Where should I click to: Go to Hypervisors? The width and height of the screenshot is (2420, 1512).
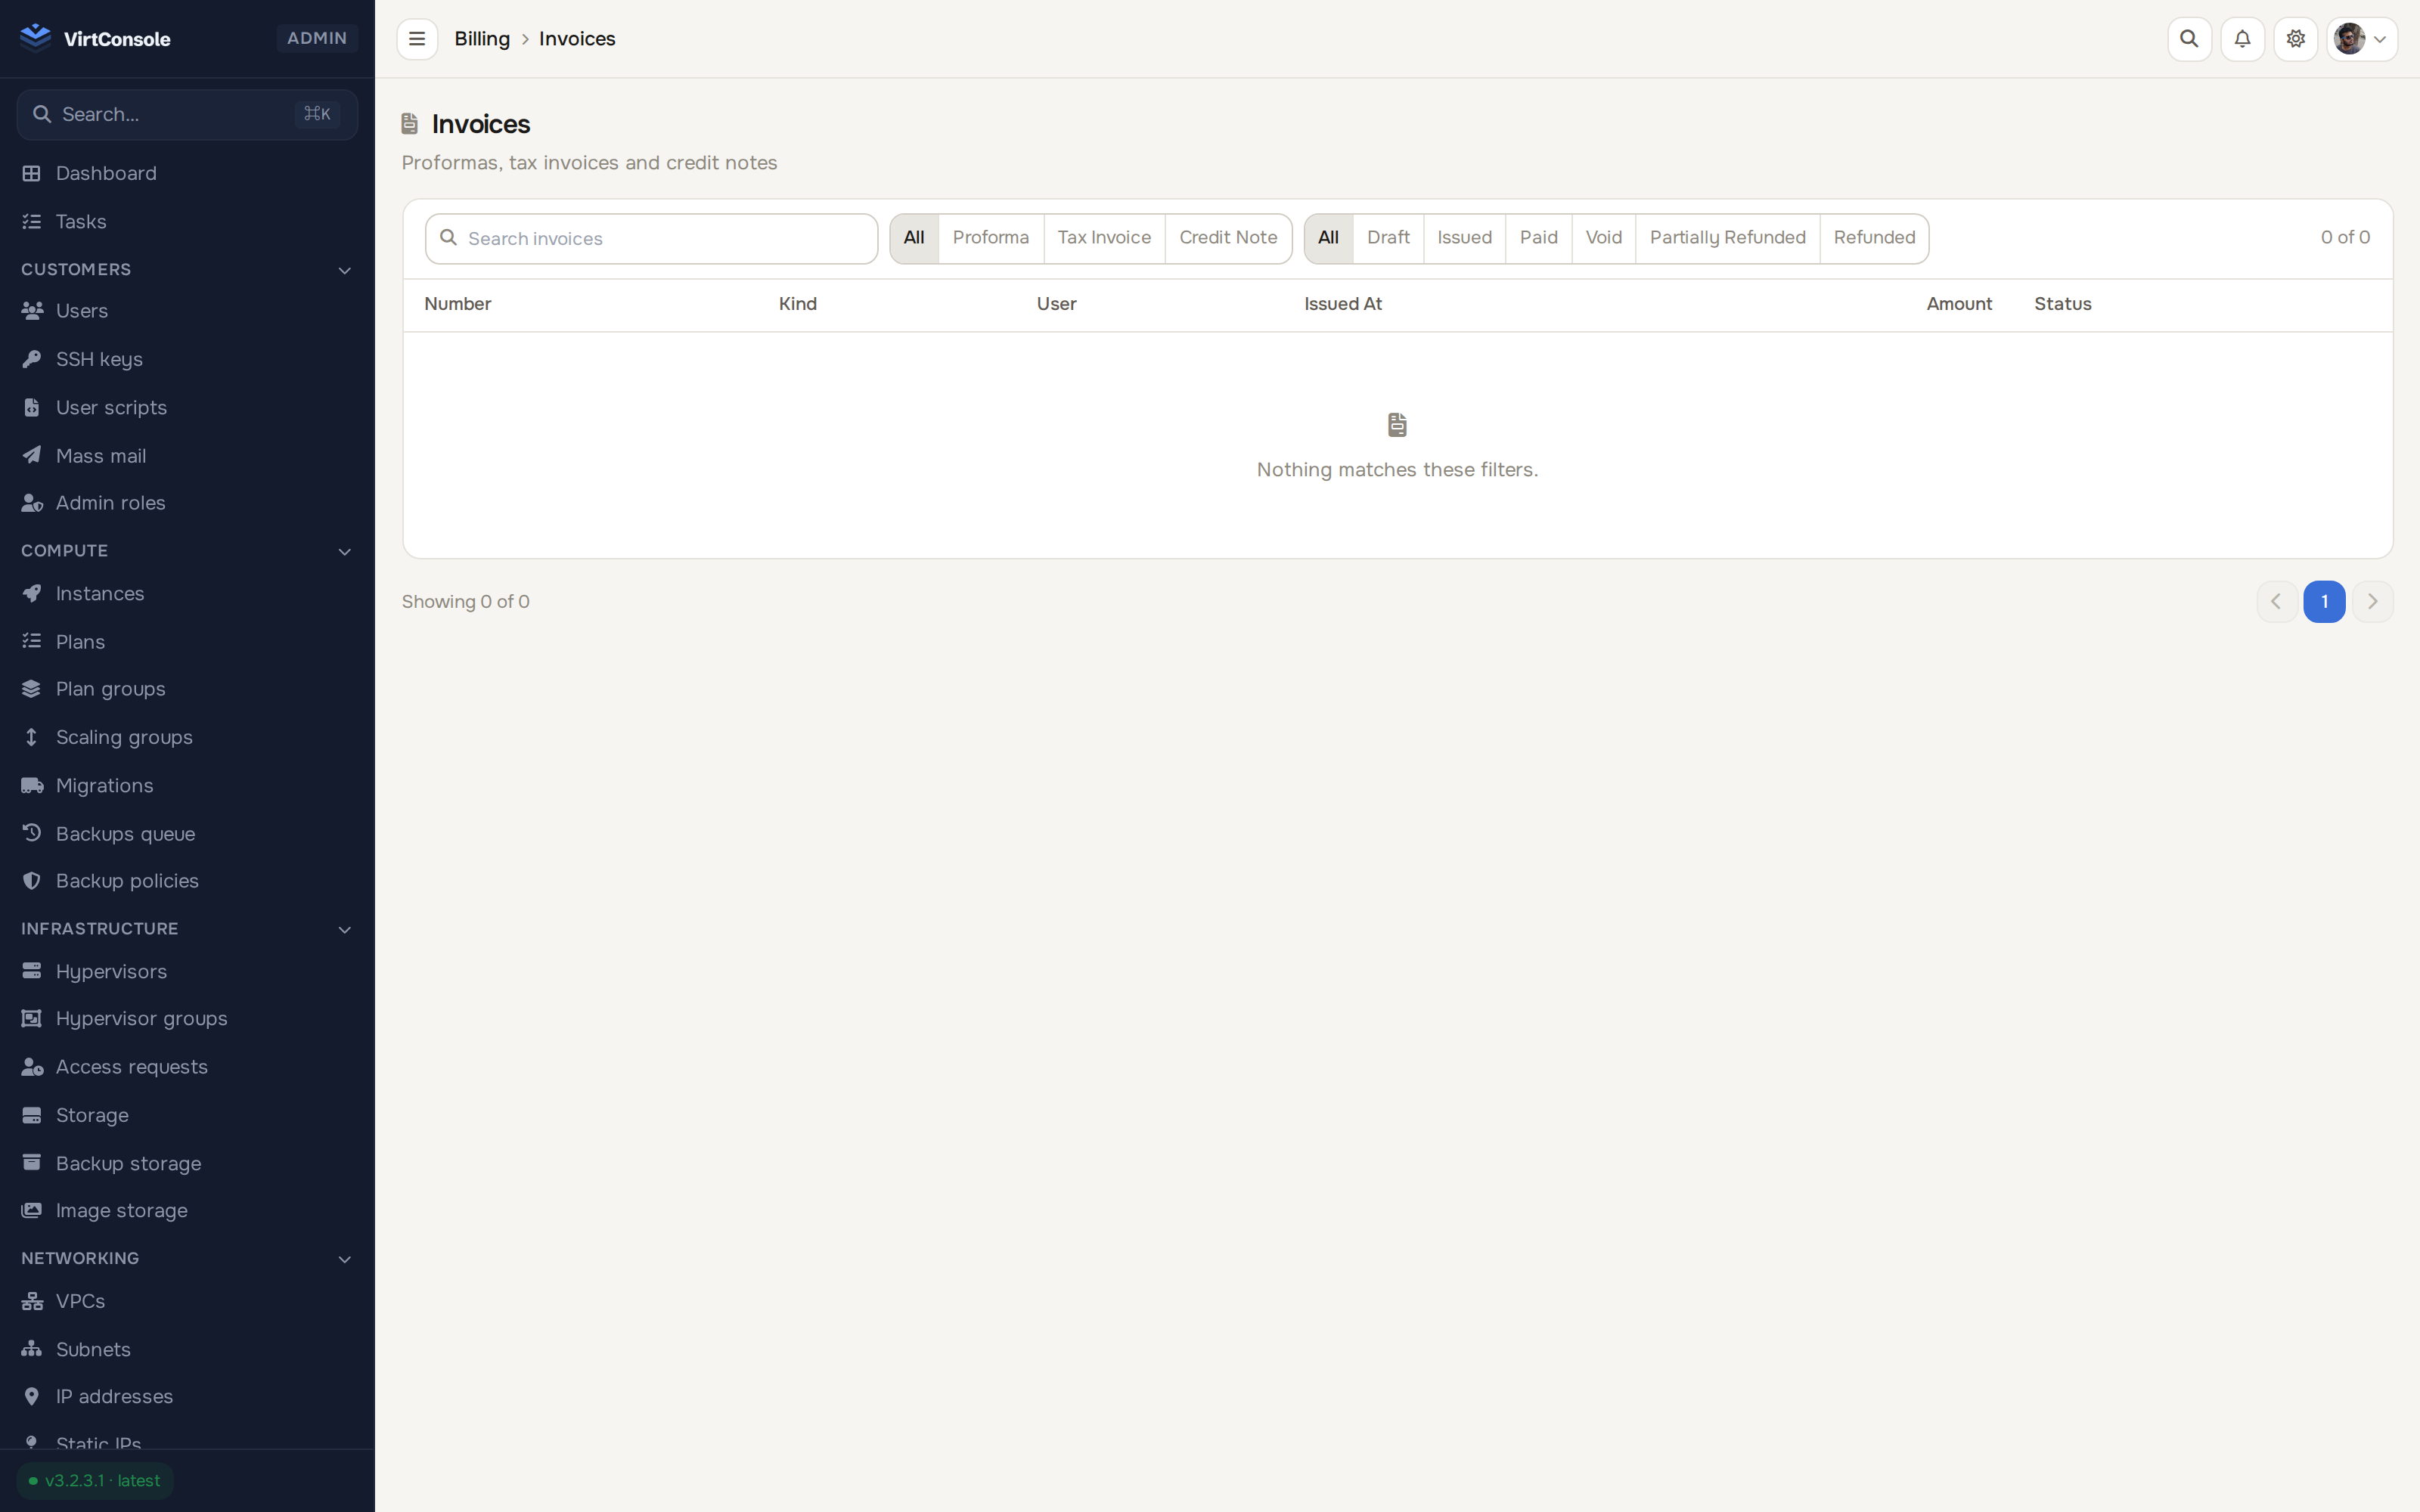187,971
